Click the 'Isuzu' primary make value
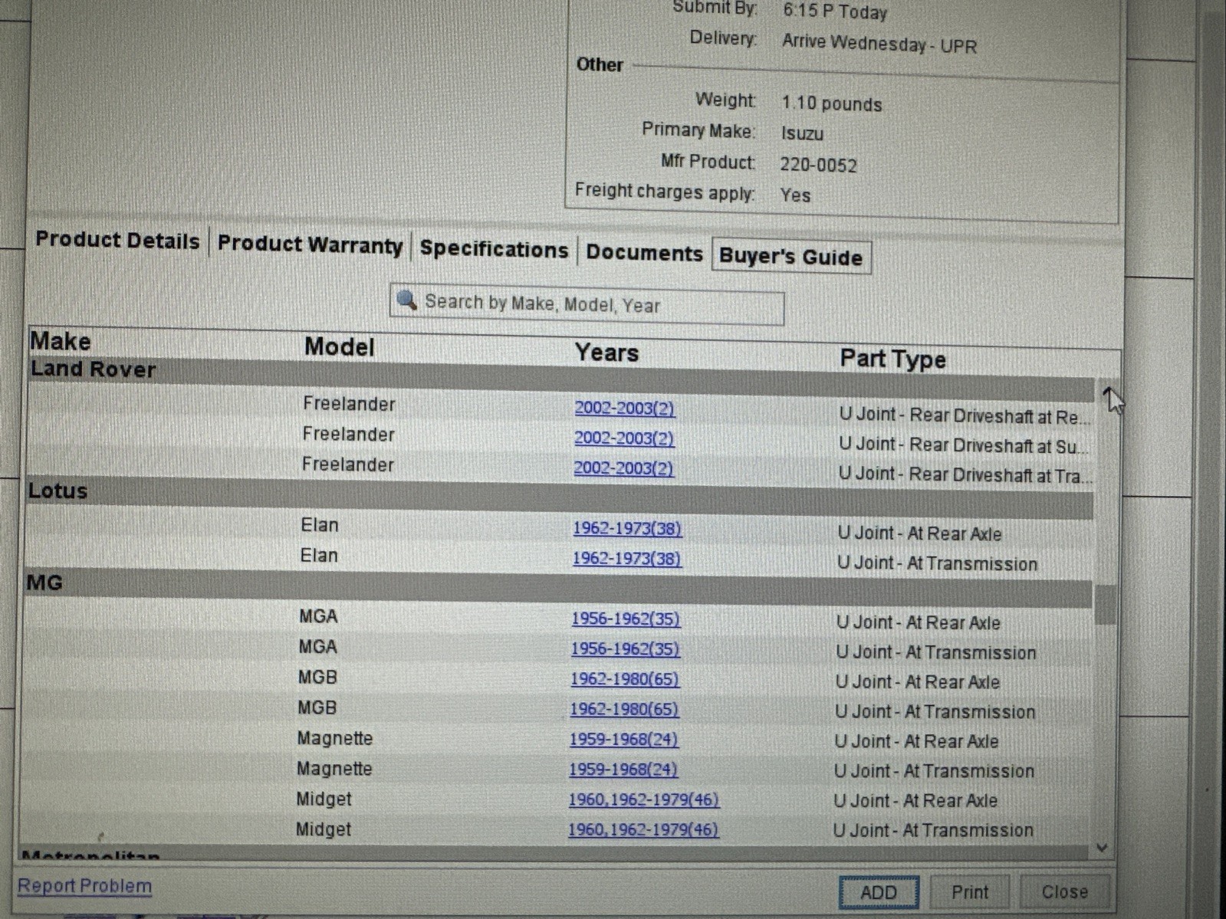The image size is (1226, 919). point(802,133)
